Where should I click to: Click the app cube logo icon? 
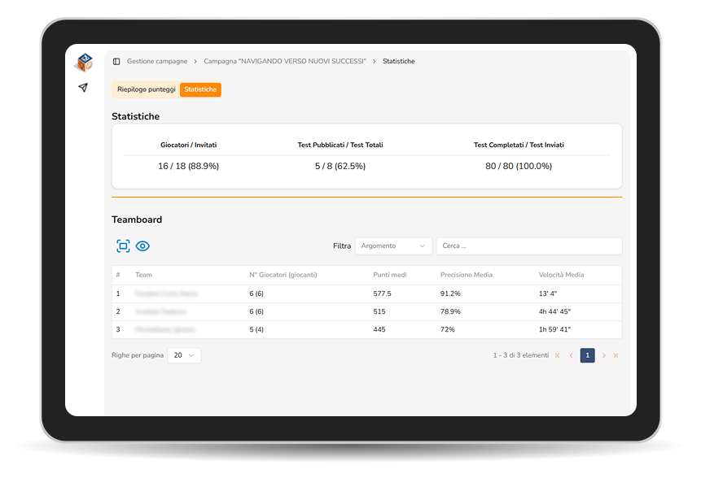click(84, 63)
